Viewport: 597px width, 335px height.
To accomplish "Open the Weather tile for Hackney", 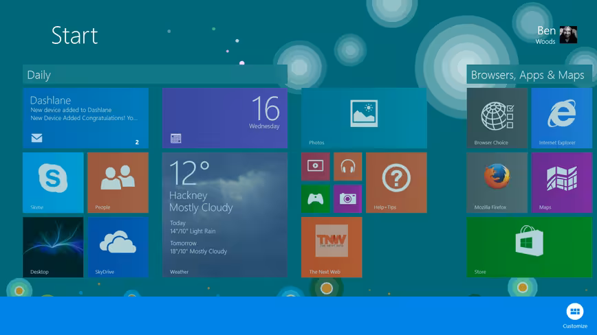I will click(225, 215).
